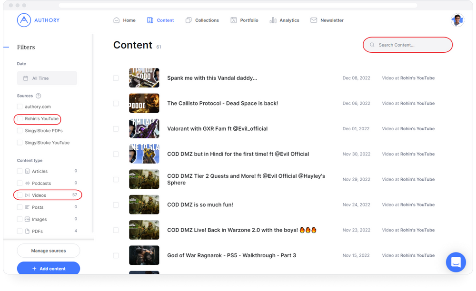The width and height of the screenshot is (476, 291).
Task: Check the authory.com source filter
Action: coord(20,107)
